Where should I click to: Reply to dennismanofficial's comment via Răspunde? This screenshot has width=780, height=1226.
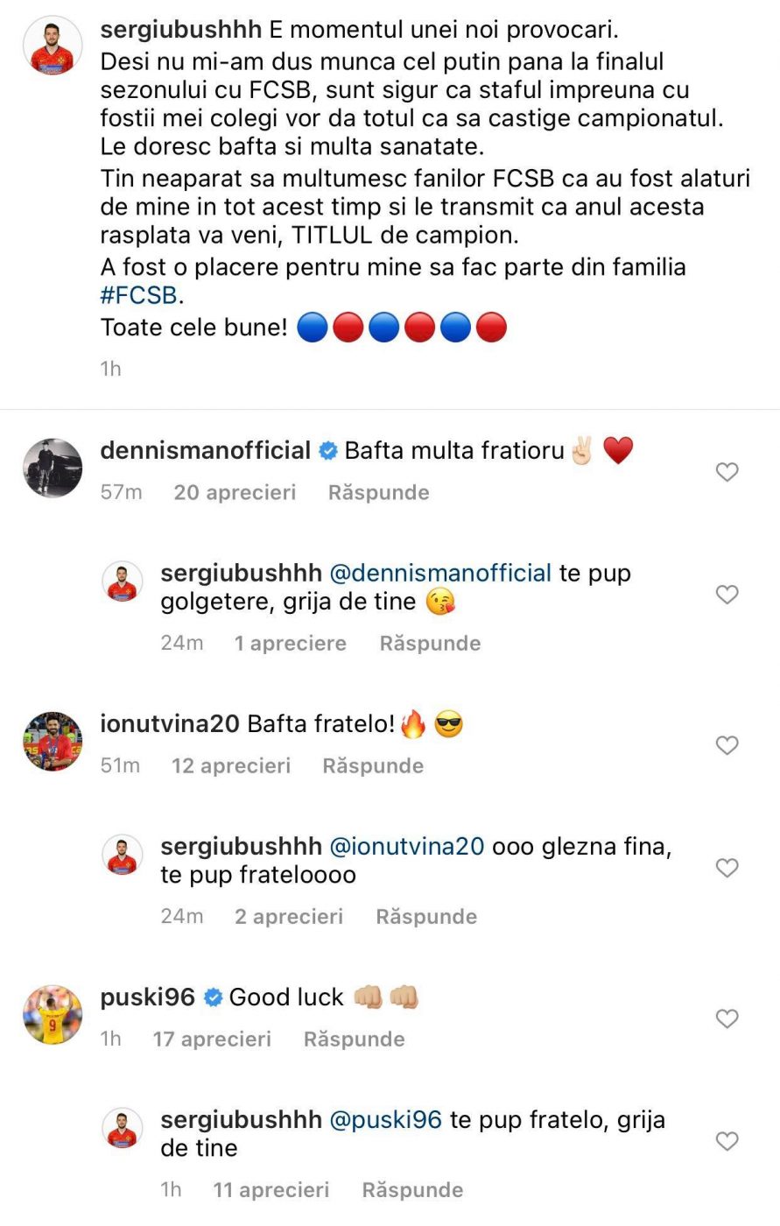378,492
